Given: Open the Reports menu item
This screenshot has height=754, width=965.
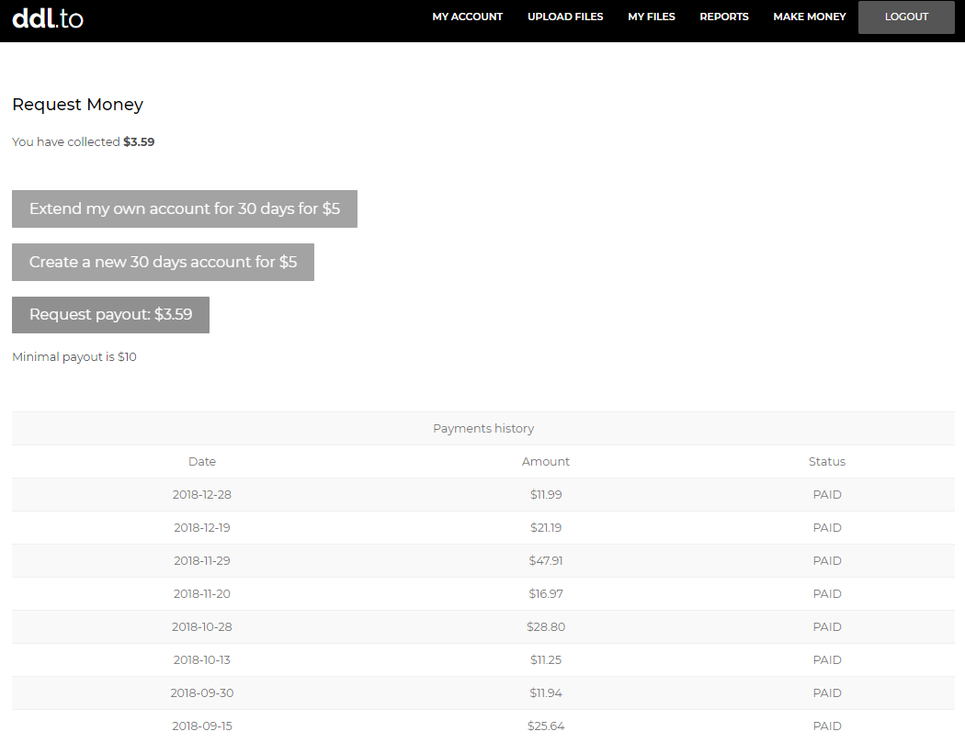Looking at the screenshot, I should pyautogui.click(x=723, y=17).
